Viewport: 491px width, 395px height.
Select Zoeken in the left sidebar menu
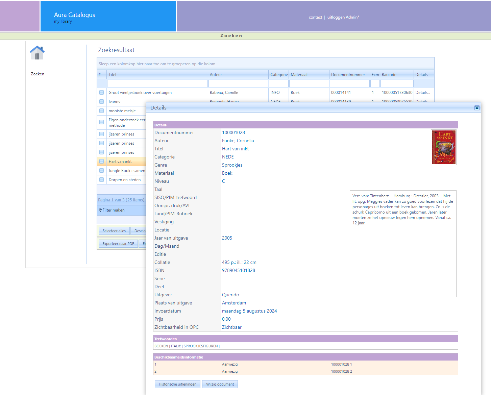point(38,74)
